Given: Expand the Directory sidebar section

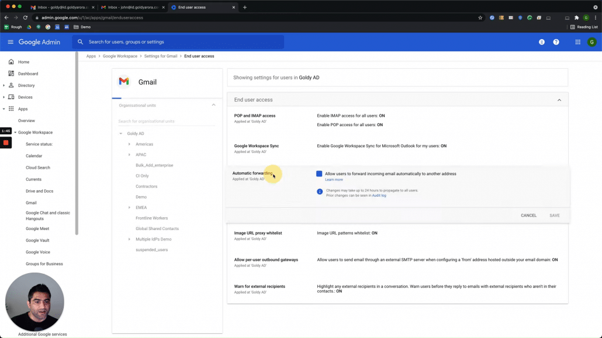Looking at the screenshot, I should click(x=4, y=86).
